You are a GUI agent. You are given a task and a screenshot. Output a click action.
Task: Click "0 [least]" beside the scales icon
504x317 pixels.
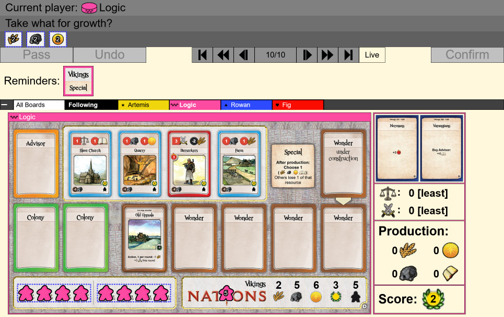428,194
